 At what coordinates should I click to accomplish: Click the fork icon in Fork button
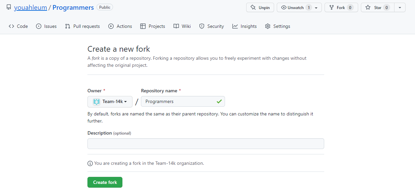(332, 7)
